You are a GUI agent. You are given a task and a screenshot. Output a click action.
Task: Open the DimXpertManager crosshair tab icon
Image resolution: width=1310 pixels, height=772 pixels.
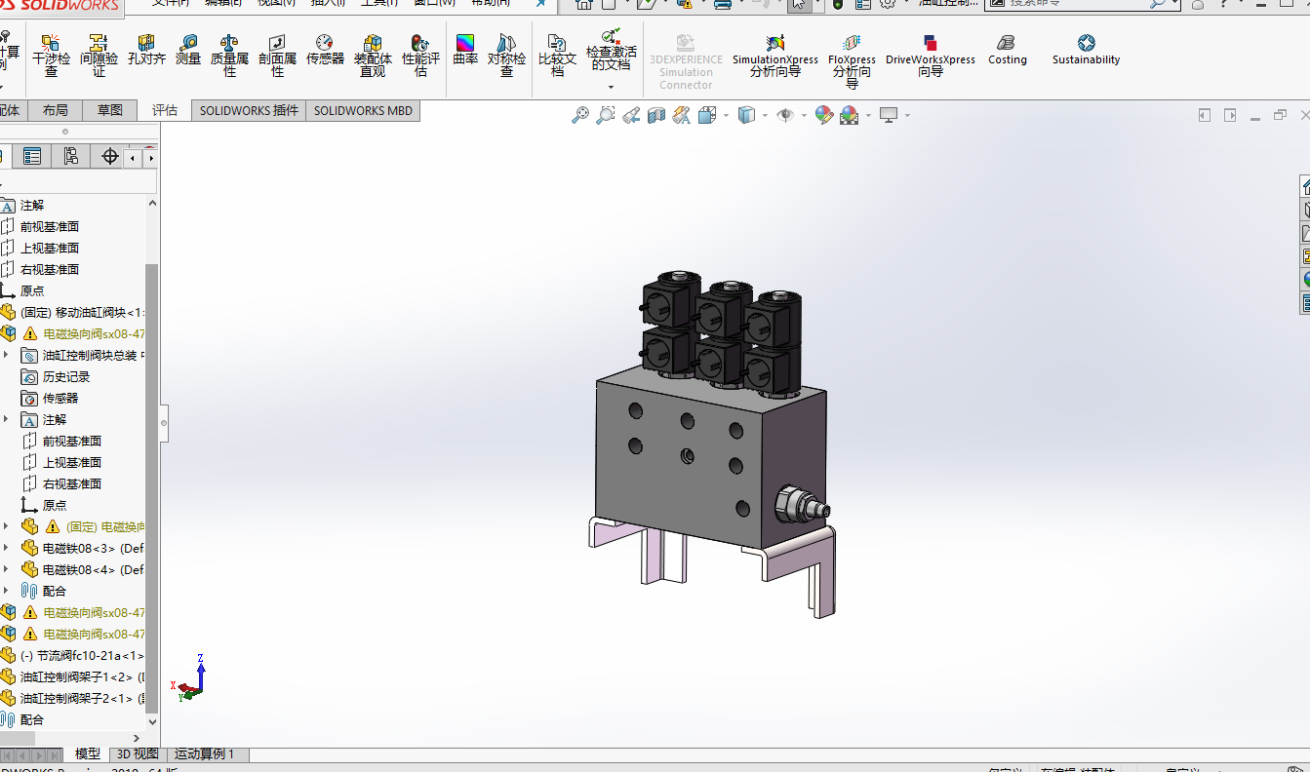click(109, 156)
